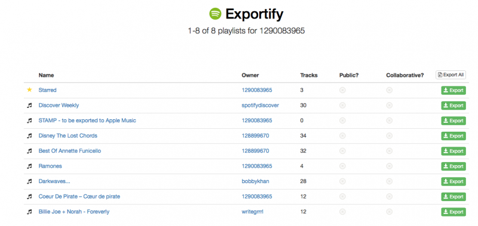
Task: Export Billie Joe + Norah - Foreverly playlist
Action: coord(454,212)
